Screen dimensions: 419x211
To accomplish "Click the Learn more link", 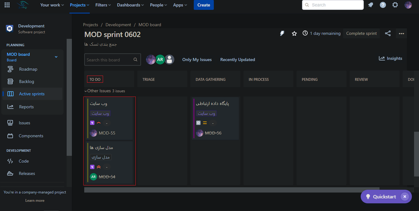I will 35,200.
